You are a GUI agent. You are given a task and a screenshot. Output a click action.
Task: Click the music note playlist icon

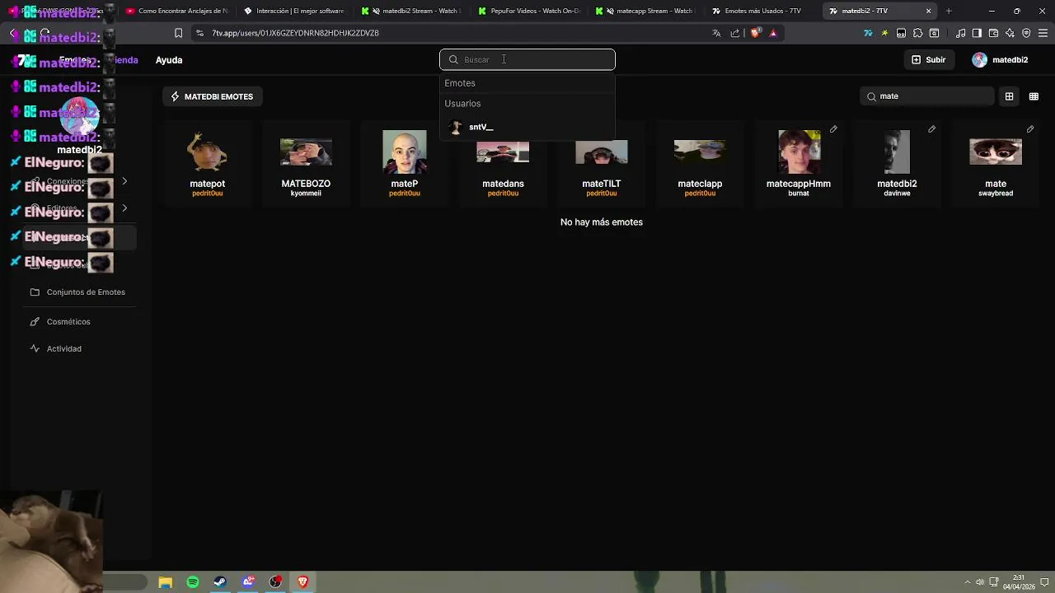pos(961,33)
